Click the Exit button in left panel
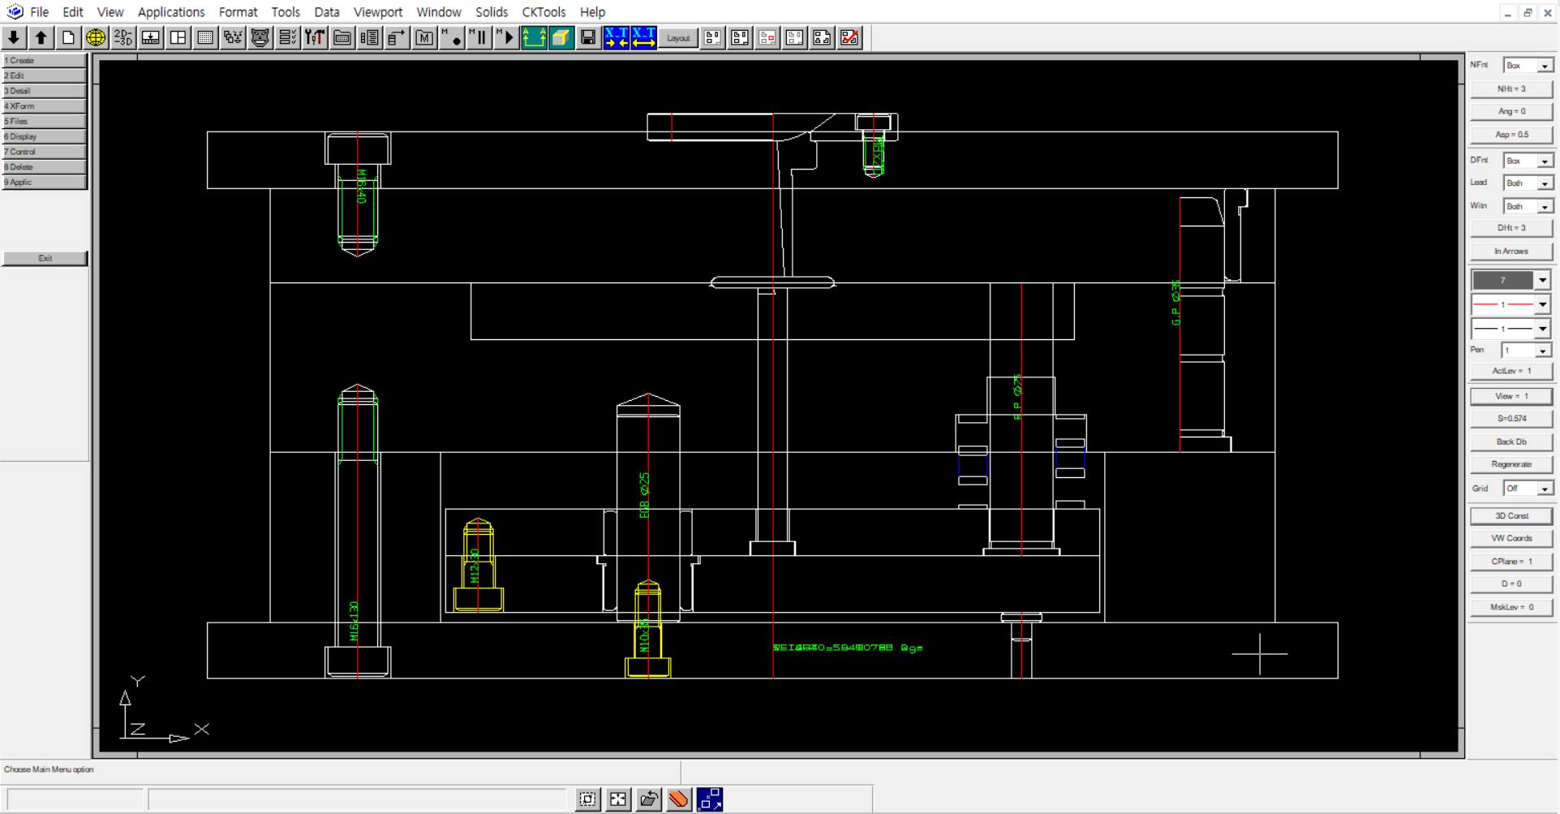 tap(45, 258)
